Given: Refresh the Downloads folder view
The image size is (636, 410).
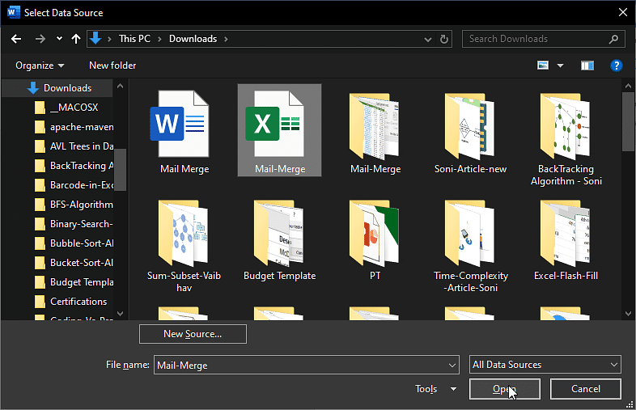Looking at the screenshot, I should (444, 39).
